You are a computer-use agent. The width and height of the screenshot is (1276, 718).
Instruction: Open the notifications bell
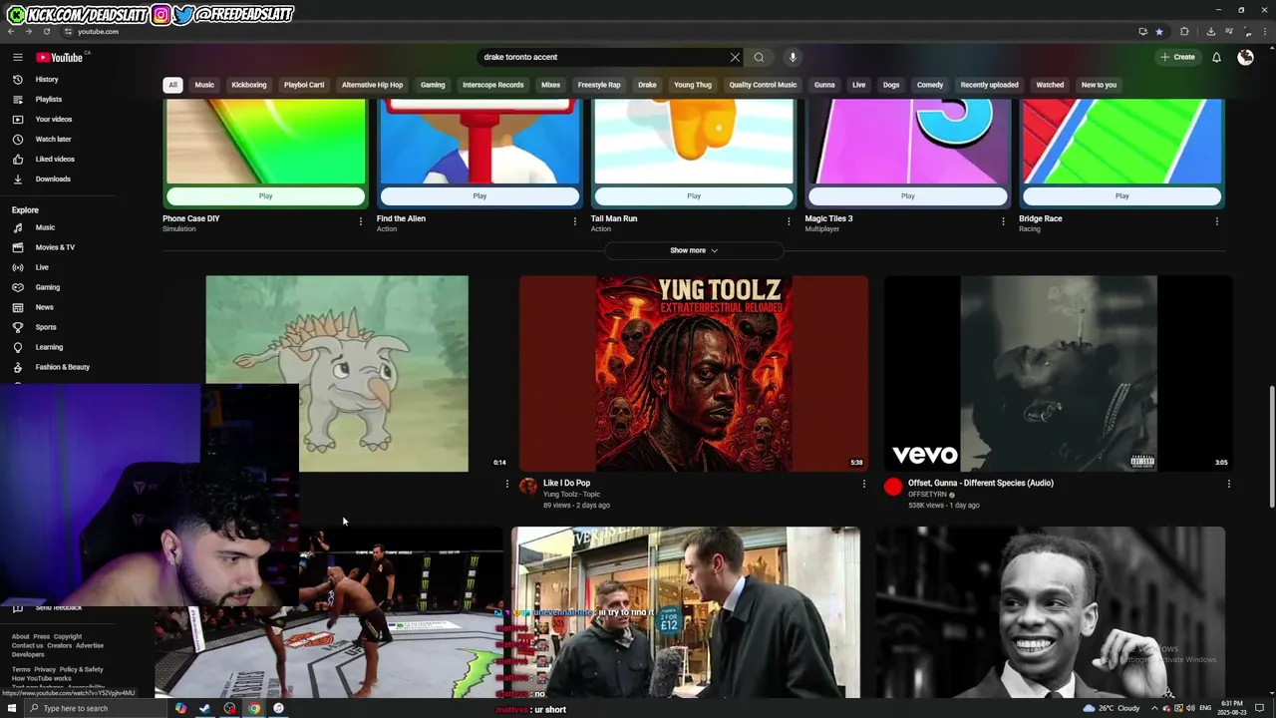1216,57
